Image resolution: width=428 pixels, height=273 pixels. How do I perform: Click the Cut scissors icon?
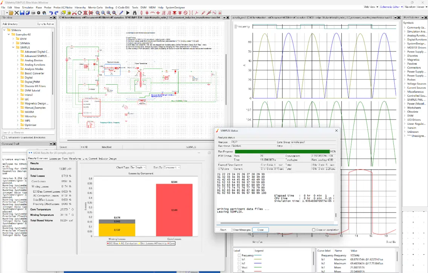click(74, 13)
